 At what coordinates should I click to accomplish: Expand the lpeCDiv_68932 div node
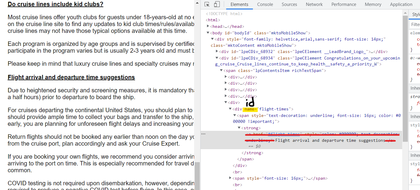coord(217,51)
